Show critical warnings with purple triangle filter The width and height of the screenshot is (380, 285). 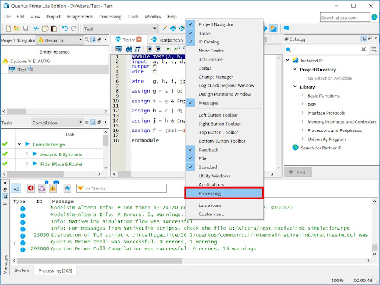click(42, 189)
